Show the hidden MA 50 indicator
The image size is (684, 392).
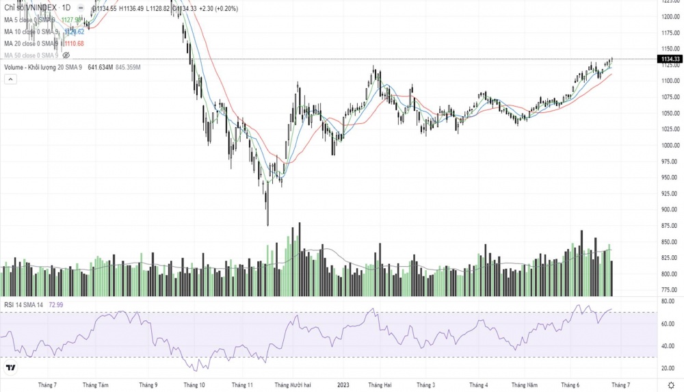pos(66,55)
